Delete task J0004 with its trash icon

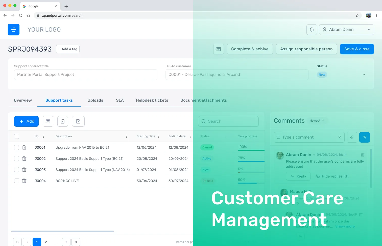click(x=24, y=181)
